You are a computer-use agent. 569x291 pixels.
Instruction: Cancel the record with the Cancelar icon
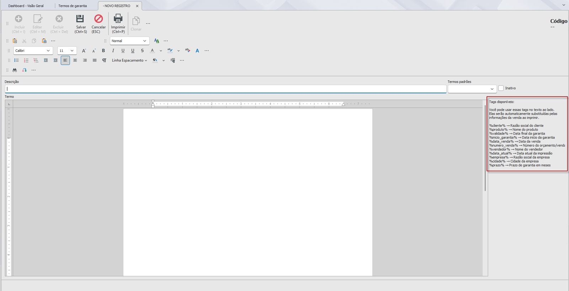point(99,18)
